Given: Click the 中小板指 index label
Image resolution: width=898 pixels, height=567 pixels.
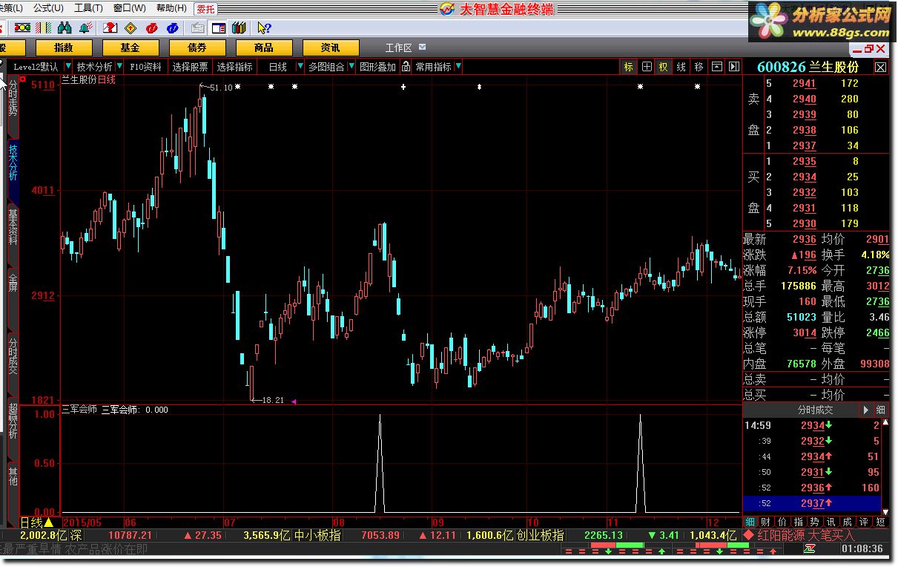Looking at the screenshot, I should pos(317,535).
